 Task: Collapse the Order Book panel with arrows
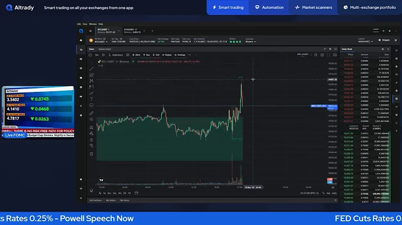(x=388, y=49)
